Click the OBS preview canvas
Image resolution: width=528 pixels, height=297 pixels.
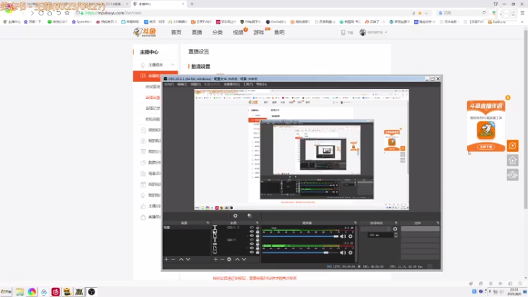click(x=302, y=150)
